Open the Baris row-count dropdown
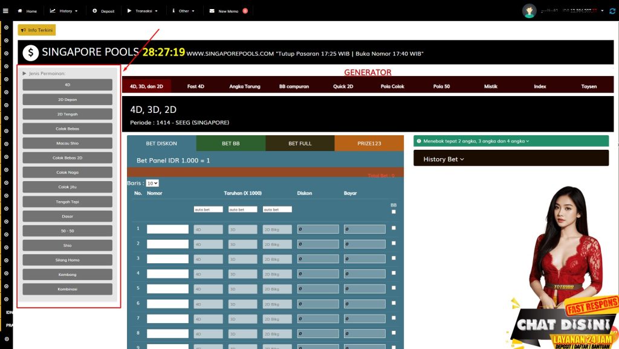The width and height of the screenshot is (619, 349). (152, 184)
